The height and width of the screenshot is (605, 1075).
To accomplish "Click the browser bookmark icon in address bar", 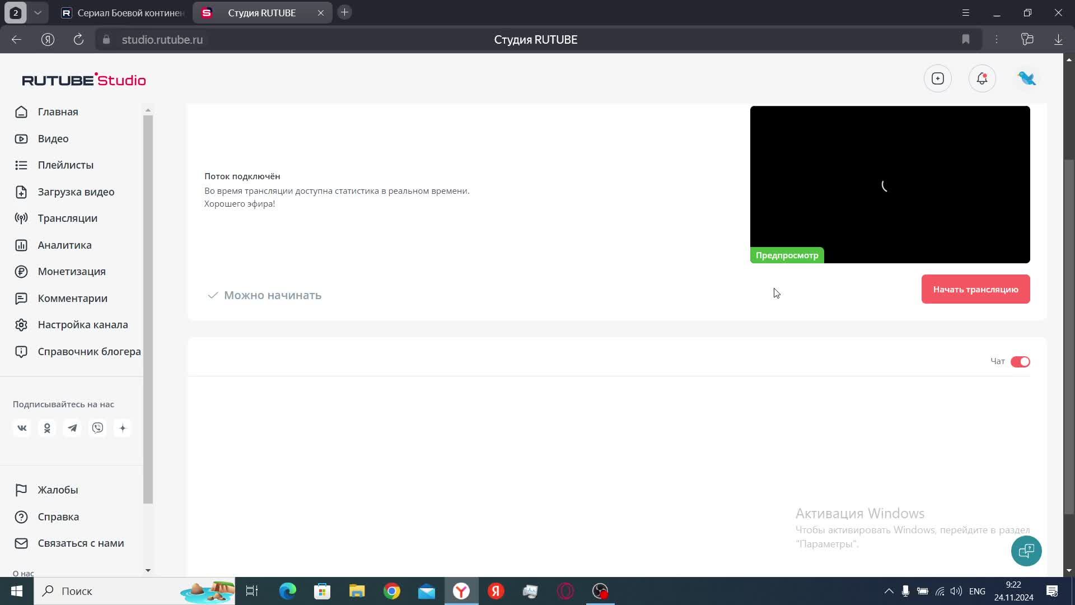I will pos(966,39).
